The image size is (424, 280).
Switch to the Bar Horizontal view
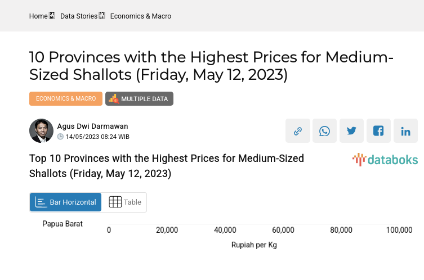tap(65, 202)
